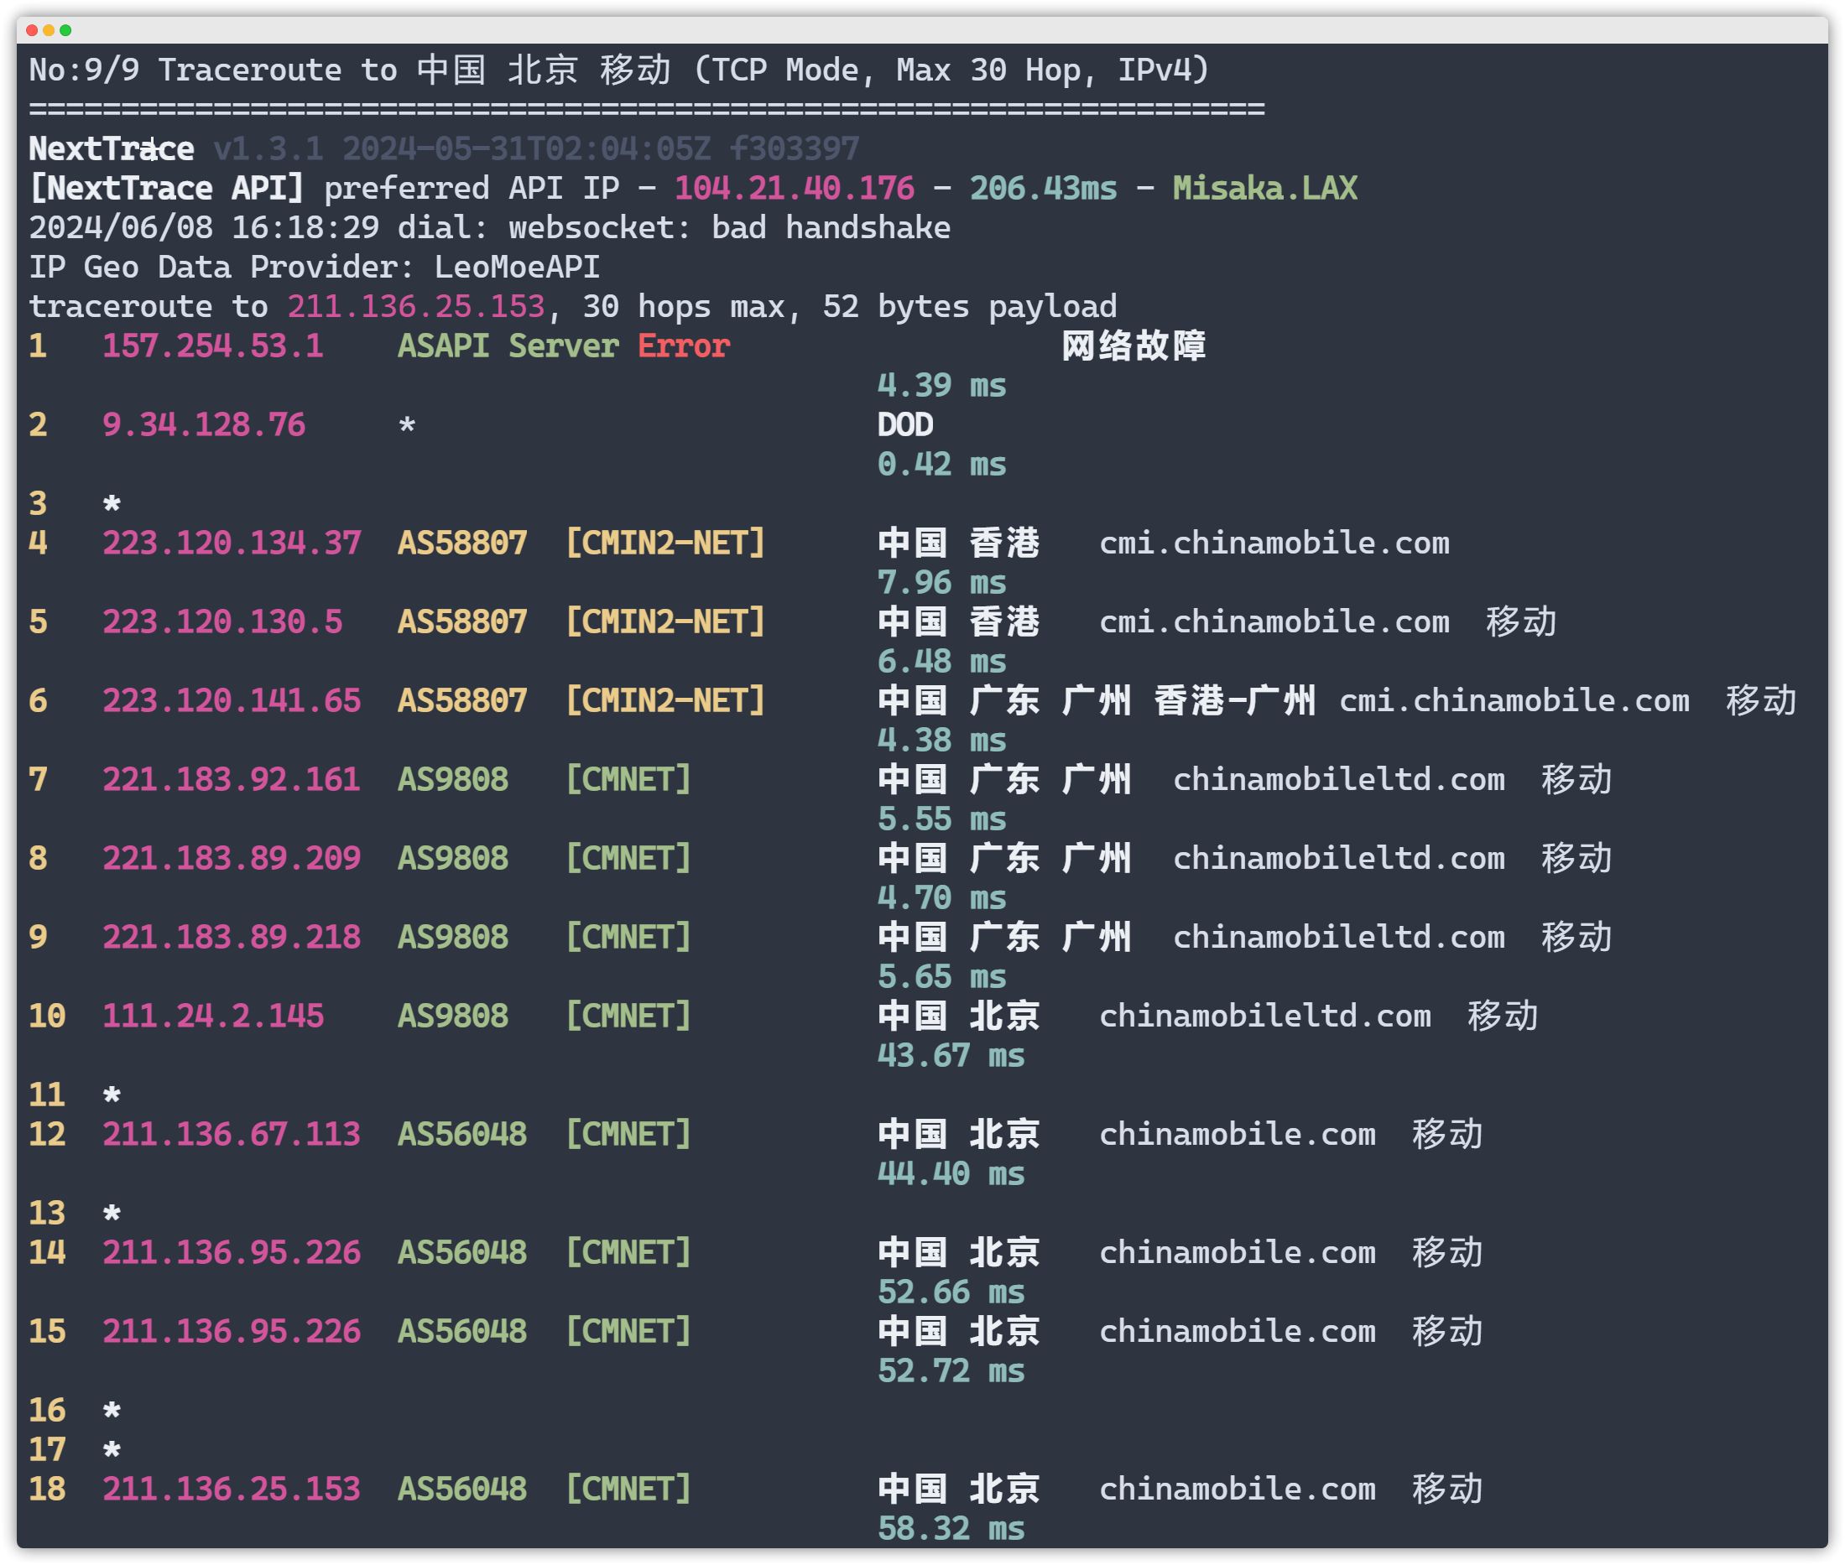
Task: Click the DOD label on hop 2
Action: (x=905, y=425)
